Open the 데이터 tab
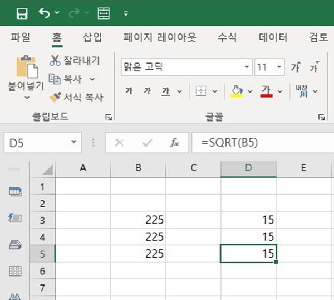334x300 pixels. click(273, 37)
